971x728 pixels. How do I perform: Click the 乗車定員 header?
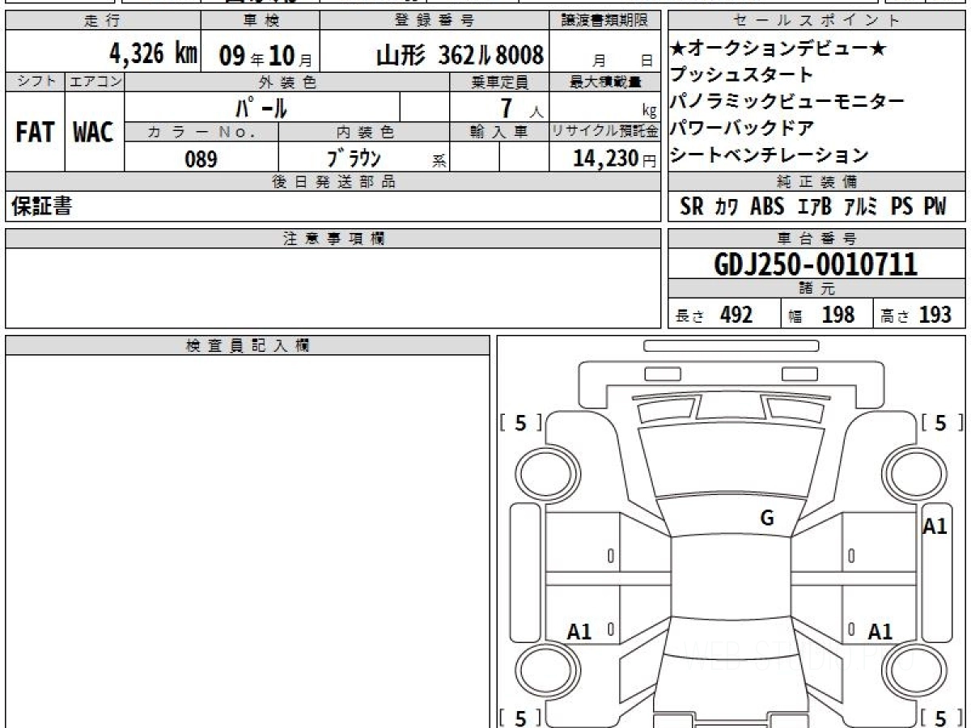[499, 82]
